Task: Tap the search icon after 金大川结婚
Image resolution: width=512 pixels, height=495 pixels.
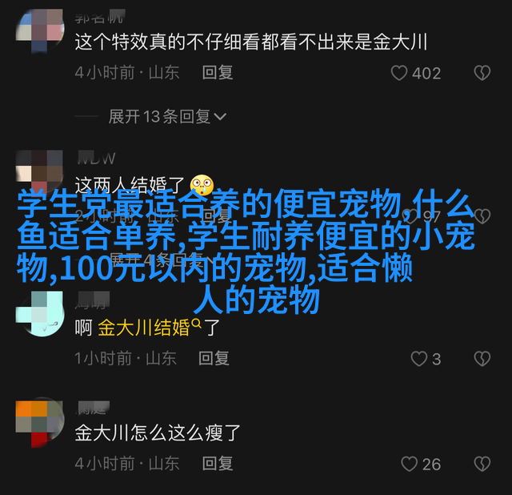Action: coord(197,324)
